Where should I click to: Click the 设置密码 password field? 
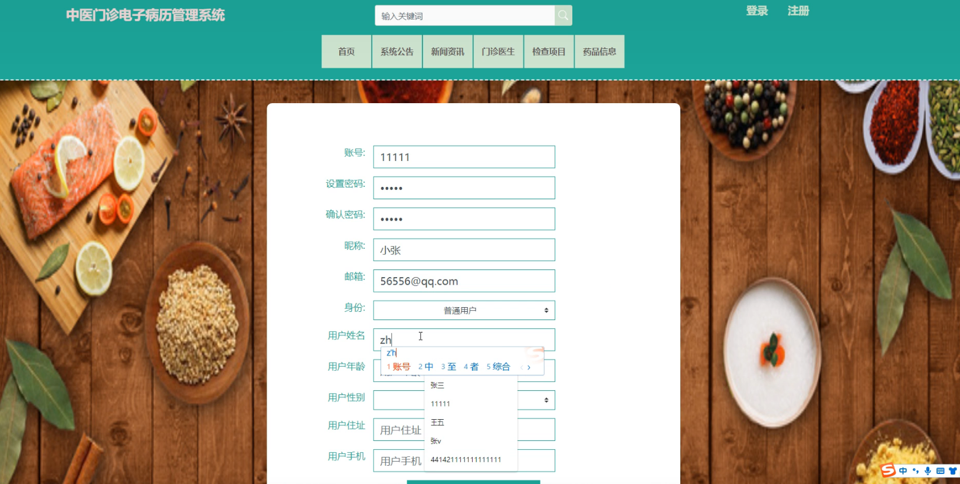click(464, 188)
